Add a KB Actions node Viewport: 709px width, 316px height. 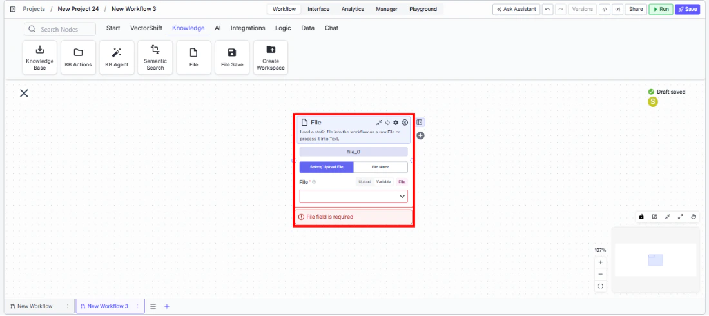tap(78, 57)
